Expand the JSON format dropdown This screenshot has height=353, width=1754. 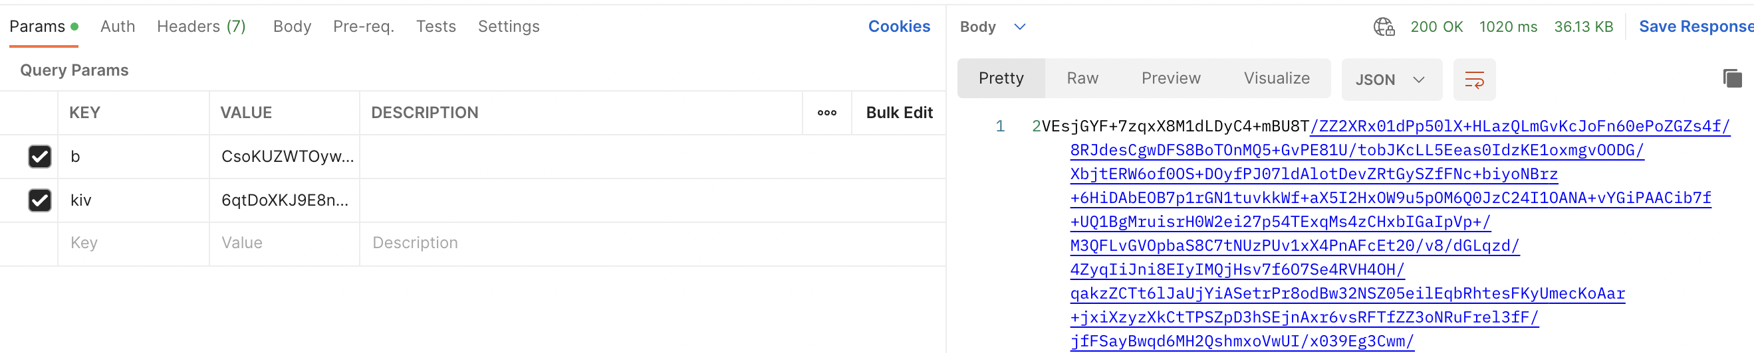[x=1391, y=80]
